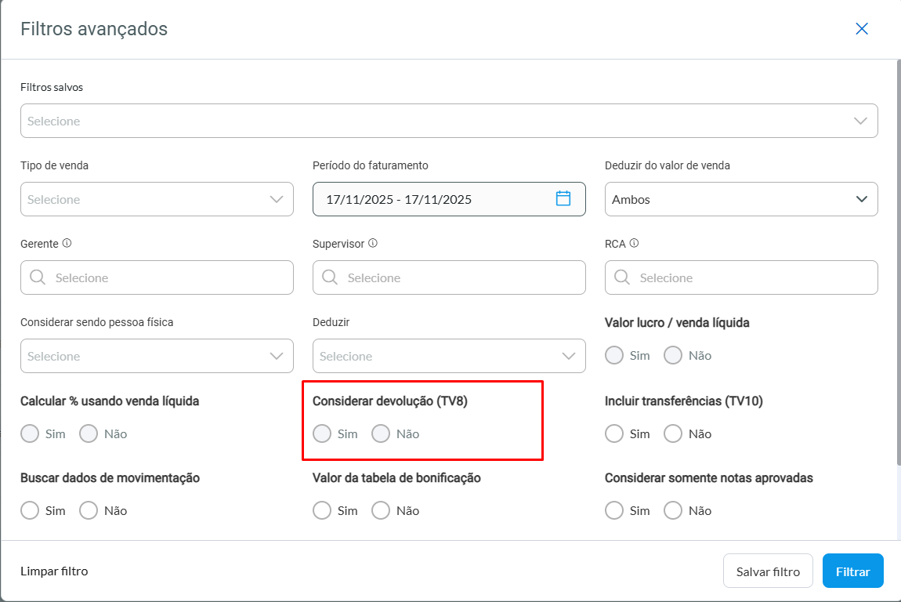901x602 pixels.
Task: Click the info icon next to Gerente
Action: pos(67,243)
